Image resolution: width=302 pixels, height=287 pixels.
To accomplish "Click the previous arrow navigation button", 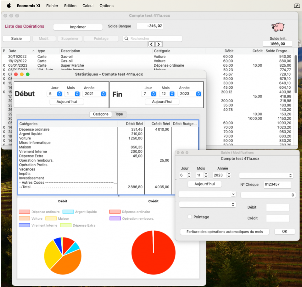I will [x=151, y=44].
